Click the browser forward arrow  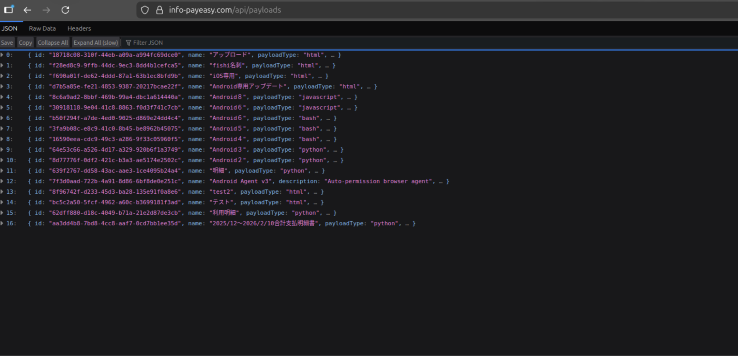pos(46,10)
